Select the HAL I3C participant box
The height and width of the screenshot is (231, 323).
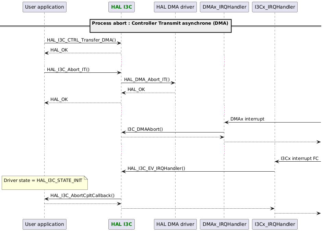pos(121,7)
